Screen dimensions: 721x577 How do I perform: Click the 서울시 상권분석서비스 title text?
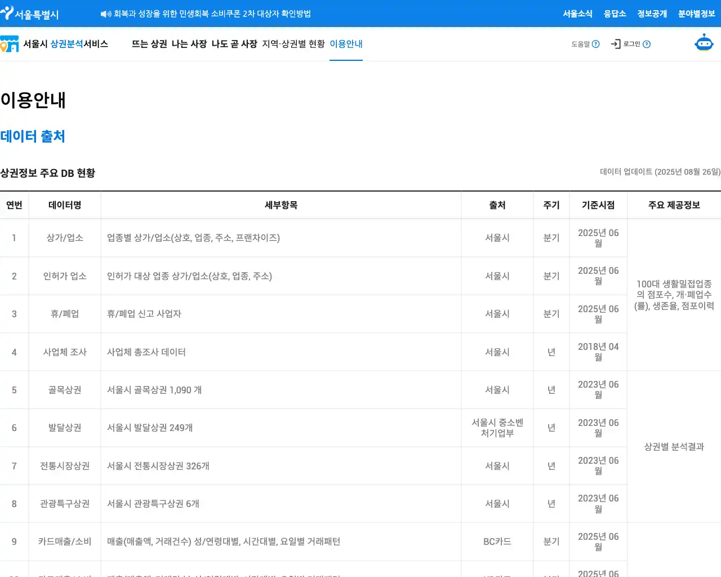coord(65,44)
